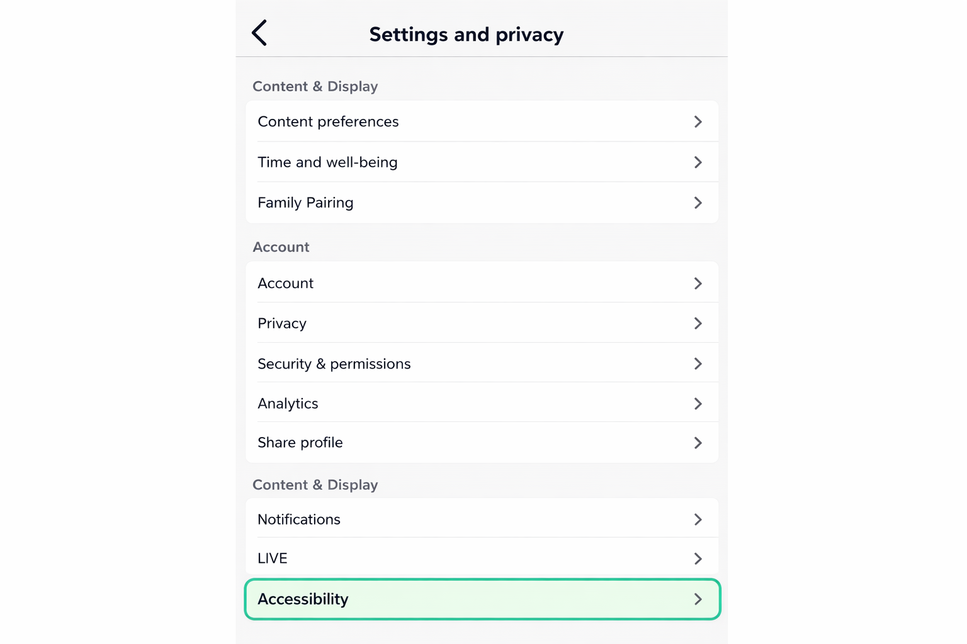
Task: Click the Settings and privacy title
Action: click(466, 34)
